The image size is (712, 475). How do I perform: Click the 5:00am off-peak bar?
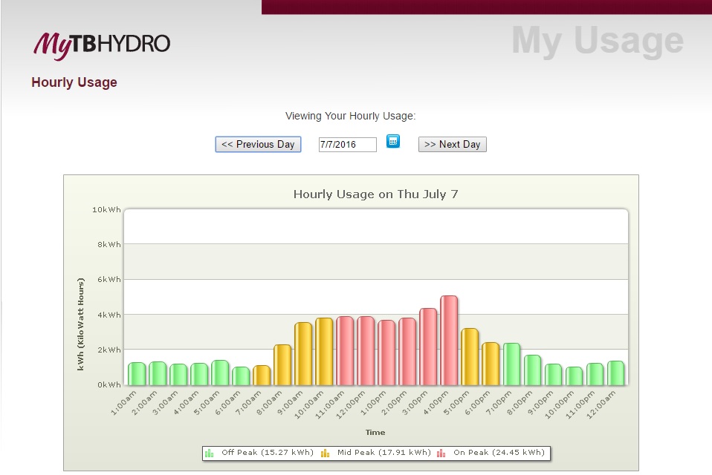pos(220,373)
